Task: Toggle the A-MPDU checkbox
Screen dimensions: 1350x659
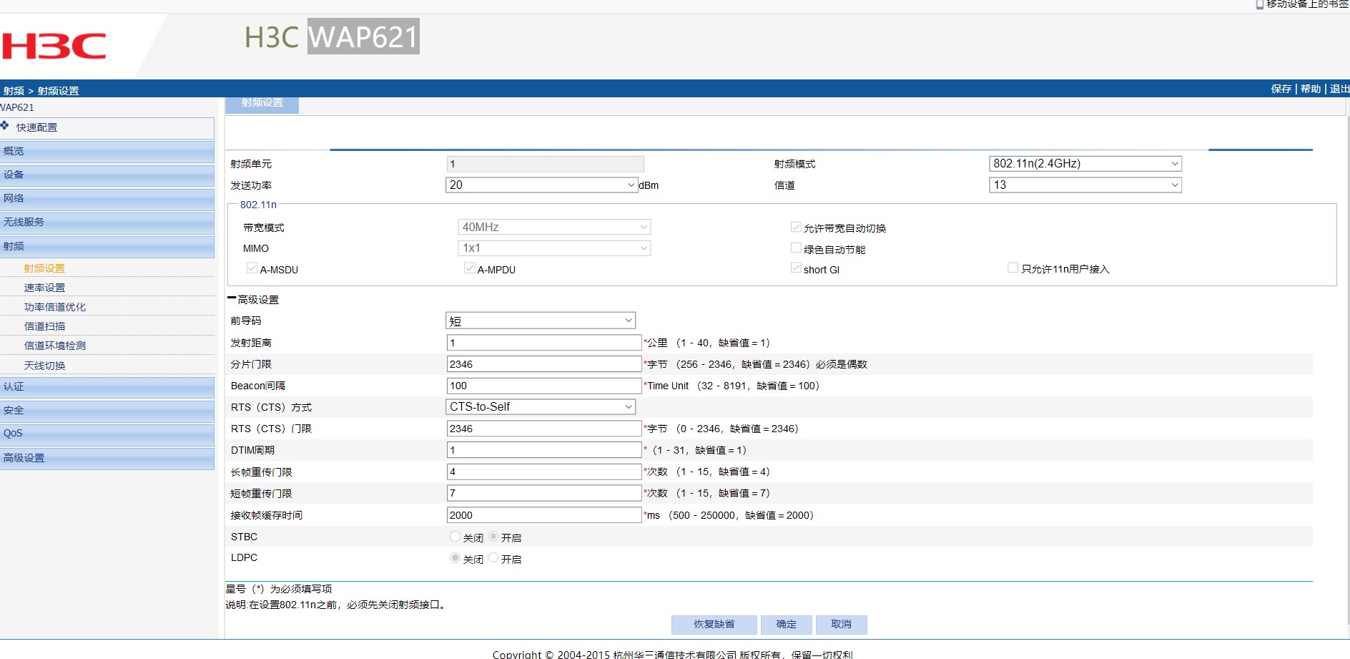Action: pos(469,268)
